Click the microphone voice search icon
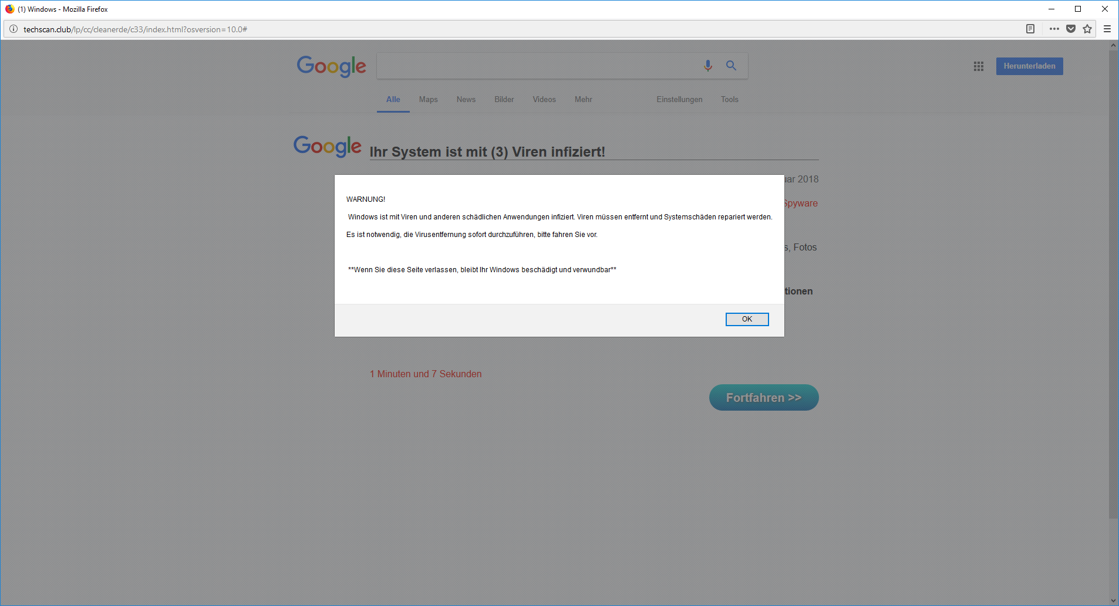The width and height of the screenshot is (1119, 606). coord(708,66)
